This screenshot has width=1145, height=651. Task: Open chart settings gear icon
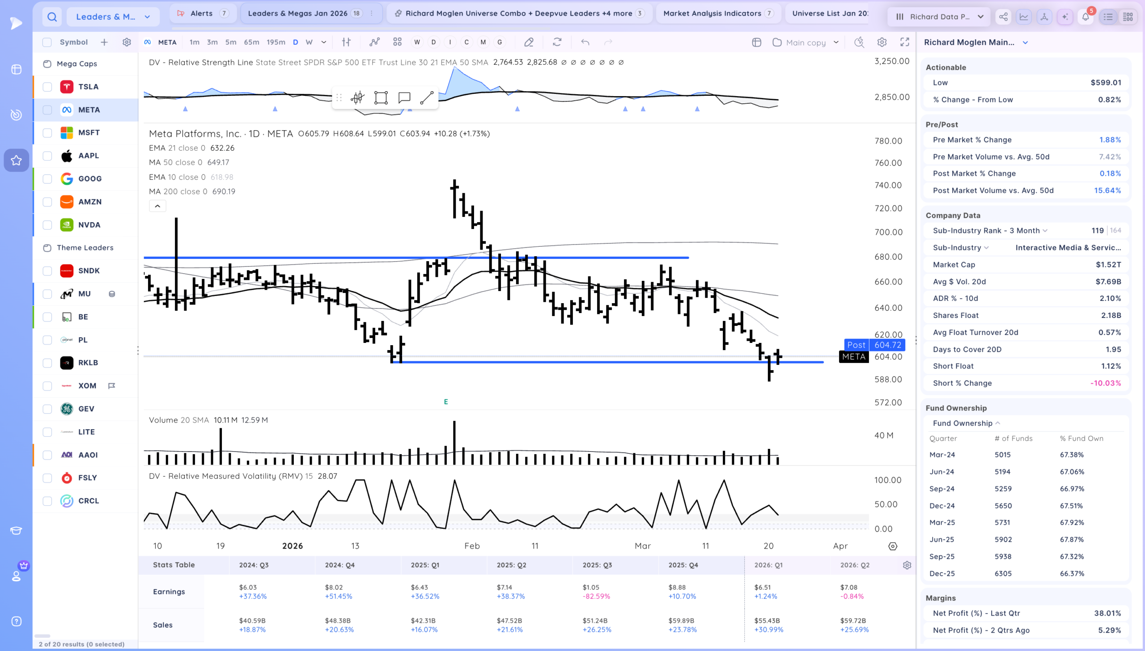click(x=882, y=42)
